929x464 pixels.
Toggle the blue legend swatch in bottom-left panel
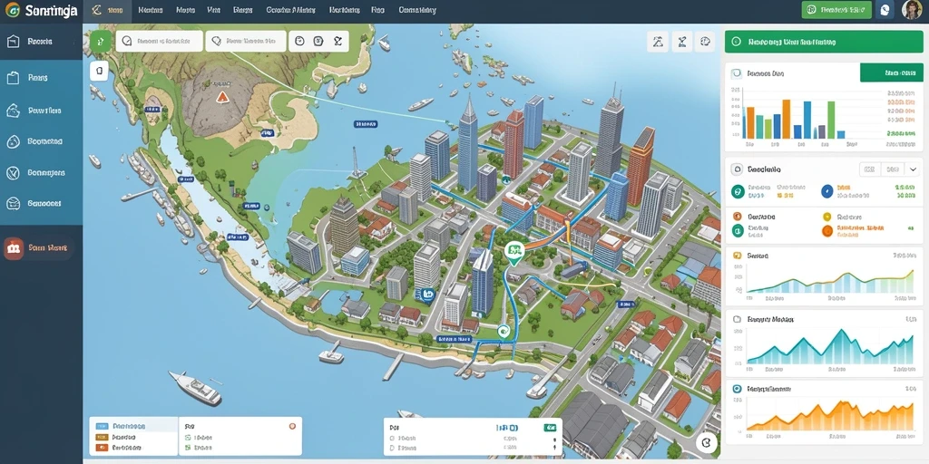(x=102, y=426)
